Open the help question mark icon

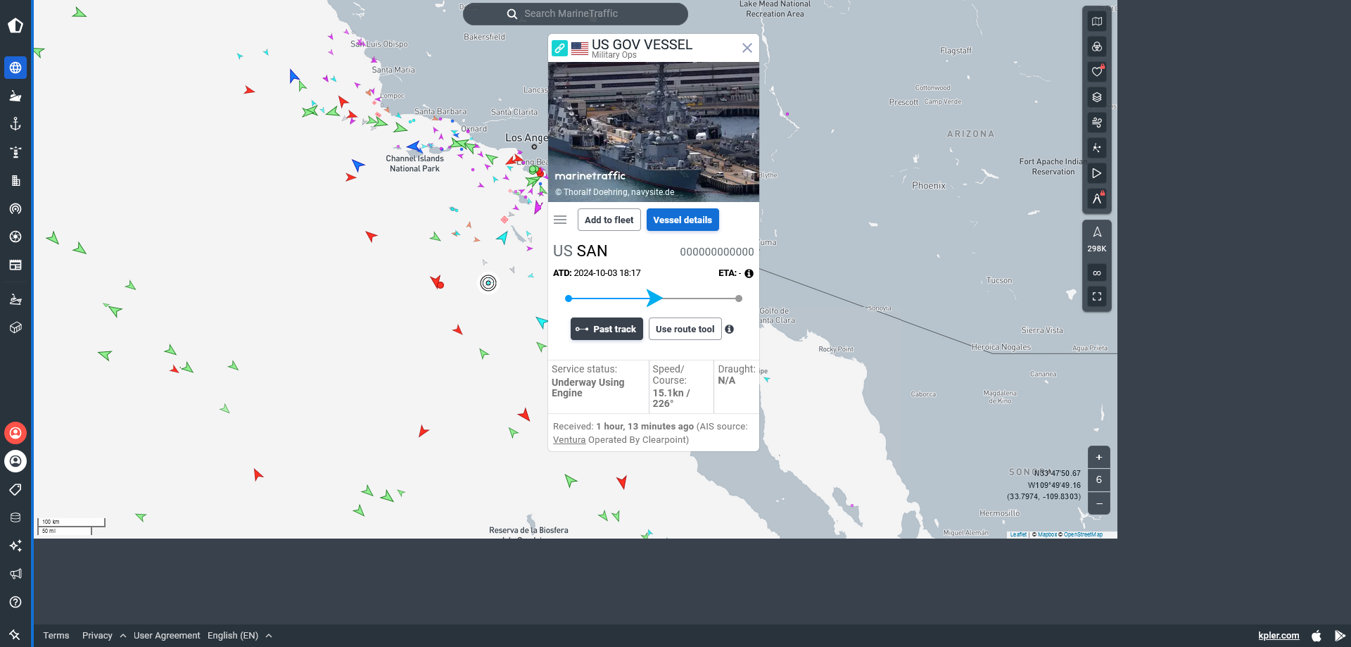(15, 602)
